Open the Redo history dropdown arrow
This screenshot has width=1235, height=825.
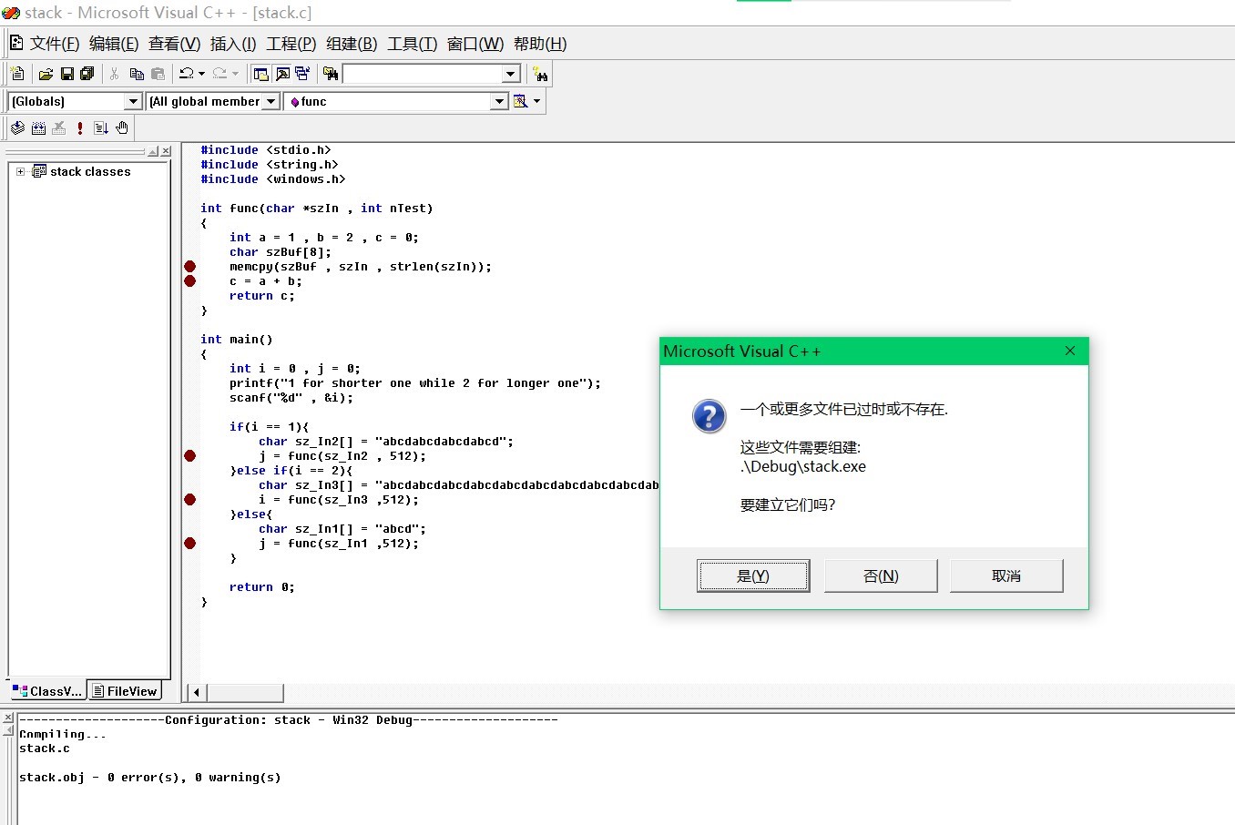[235, 74]
